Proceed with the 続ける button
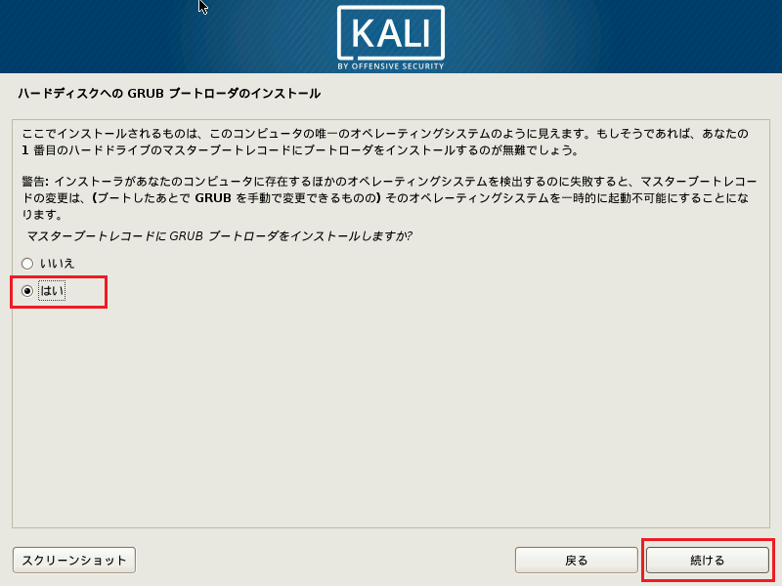The width and height of the screenshot is (782, 586). coord(707,560)
